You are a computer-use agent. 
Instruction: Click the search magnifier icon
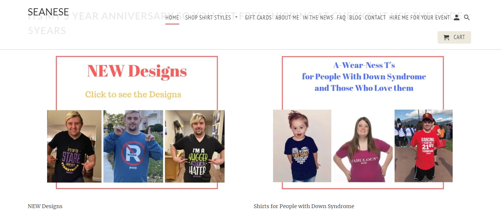click(x=467, y=17)
